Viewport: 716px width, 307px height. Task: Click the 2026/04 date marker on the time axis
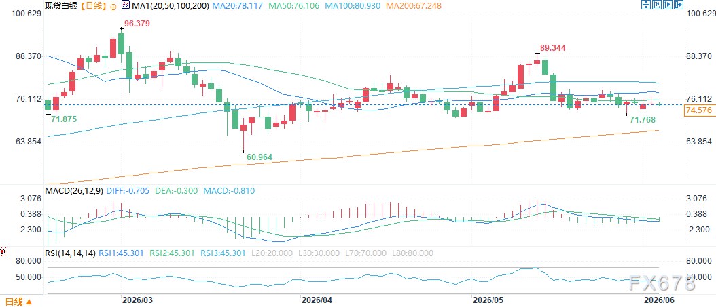tap(315, 300)
